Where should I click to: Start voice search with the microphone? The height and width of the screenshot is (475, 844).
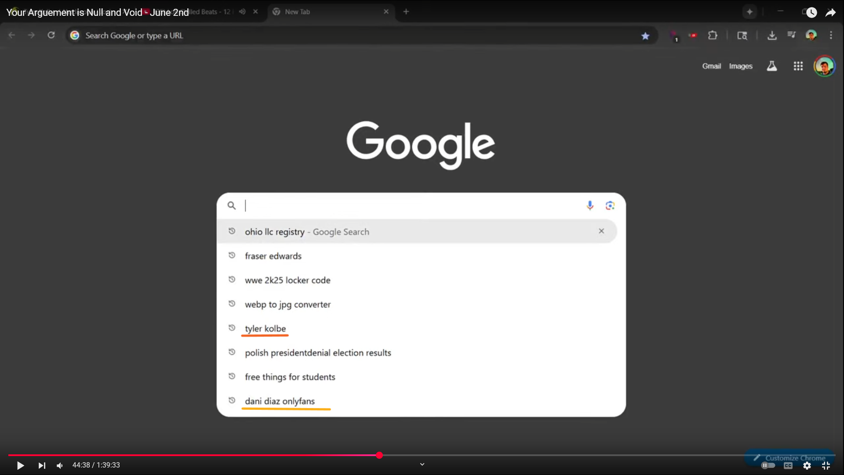[x=590, y=205]
